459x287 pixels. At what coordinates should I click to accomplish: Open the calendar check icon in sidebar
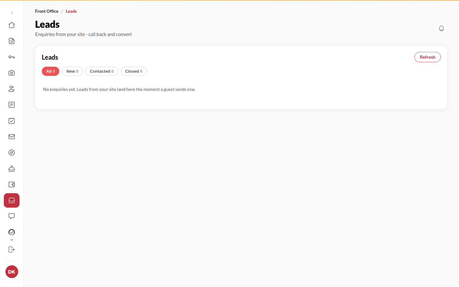pos(12,121)
